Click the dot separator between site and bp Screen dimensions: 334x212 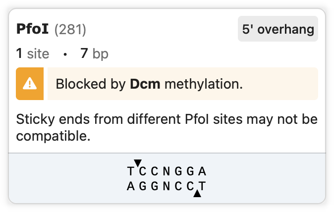click(65, 54)
